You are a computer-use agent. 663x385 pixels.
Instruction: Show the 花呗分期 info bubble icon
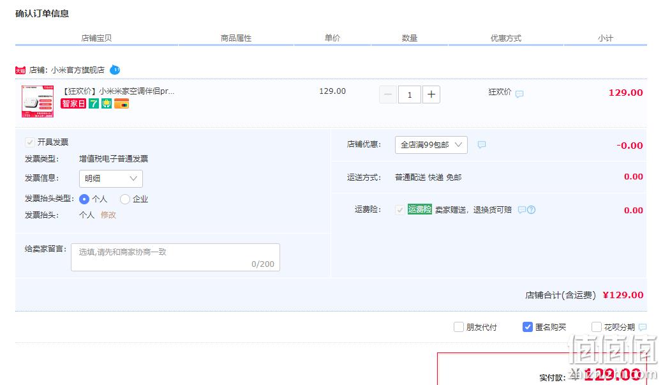[643, 327]
